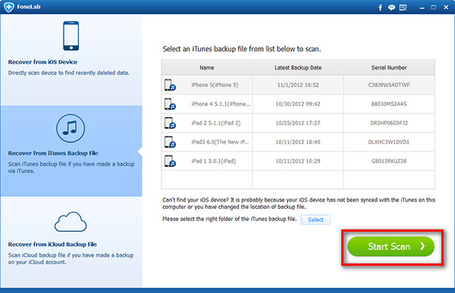455x293 pixels.
Task: Select the iCloud cloud icon
Action: [x=71, y=222]
